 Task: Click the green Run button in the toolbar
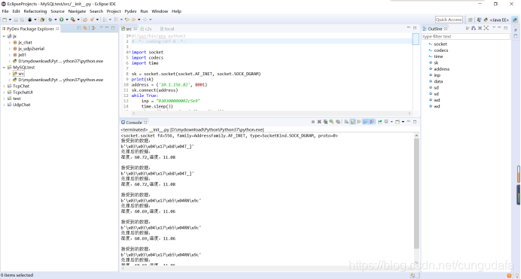(x=62, y=20)
